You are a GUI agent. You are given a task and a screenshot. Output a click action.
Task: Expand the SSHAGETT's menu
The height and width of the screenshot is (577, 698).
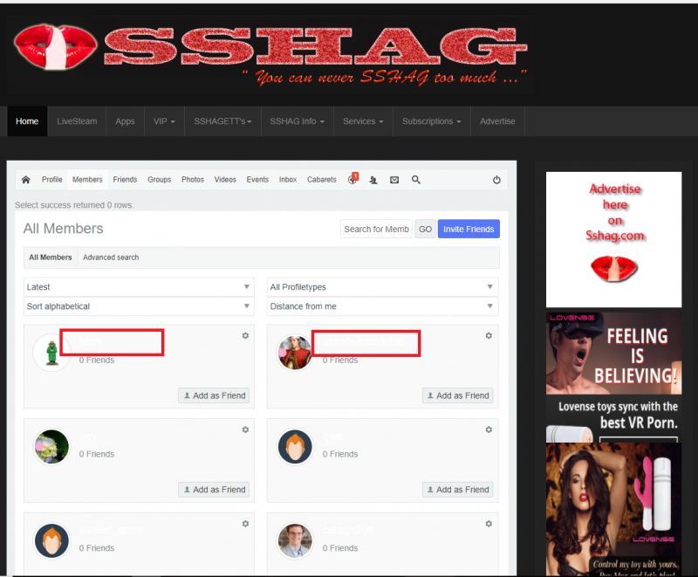tap(222, 121)
